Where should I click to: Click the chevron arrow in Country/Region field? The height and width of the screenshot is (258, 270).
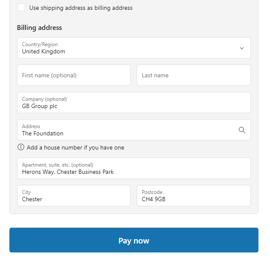(242, 48)
